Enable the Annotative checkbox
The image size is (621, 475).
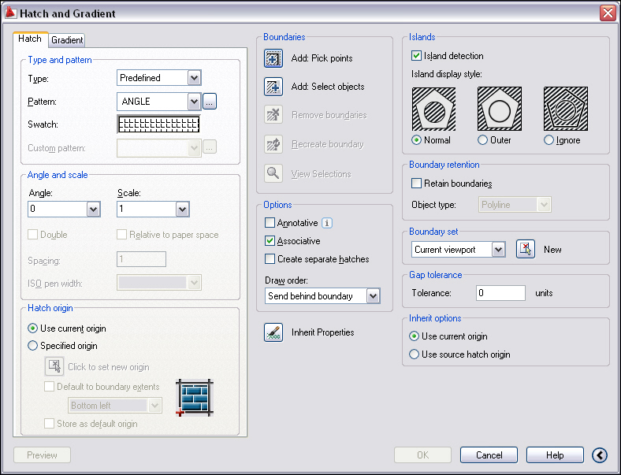pos(270,223)
